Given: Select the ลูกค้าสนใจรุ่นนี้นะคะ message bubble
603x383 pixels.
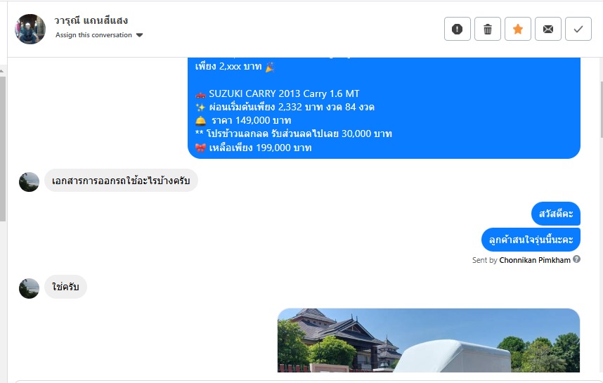Looking at the screenshot, I should 531,240.
